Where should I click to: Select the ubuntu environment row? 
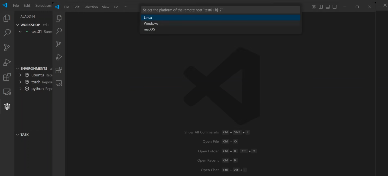[x=33, y=75]
